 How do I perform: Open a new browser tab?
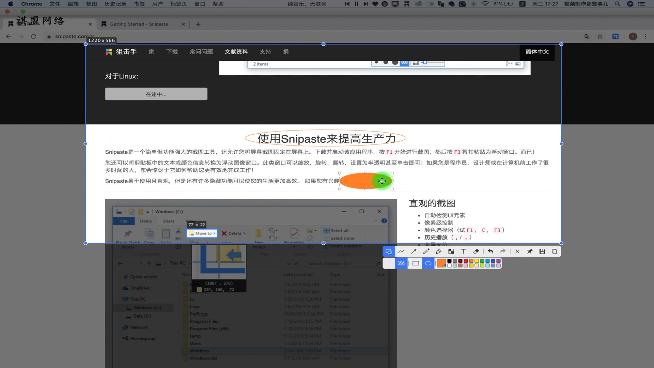[198, 24]
